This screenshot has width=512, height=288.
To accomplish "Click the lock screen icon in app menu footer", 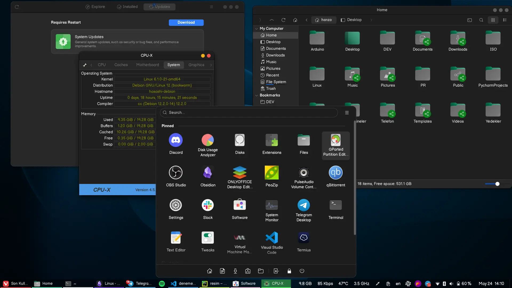I will [x=289, y=271].
